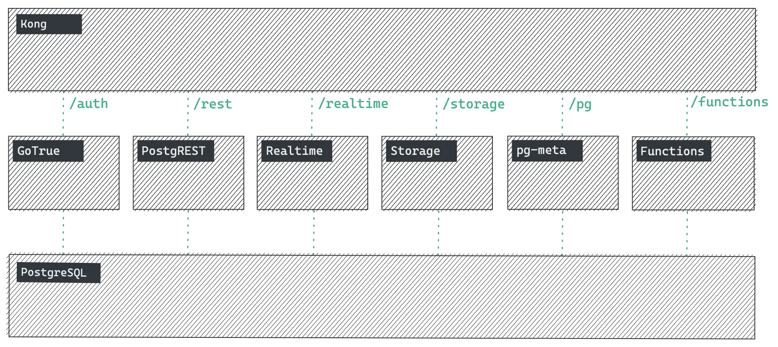Select the /rest route label
Screen dimensions: 778x347
(213, 104)
